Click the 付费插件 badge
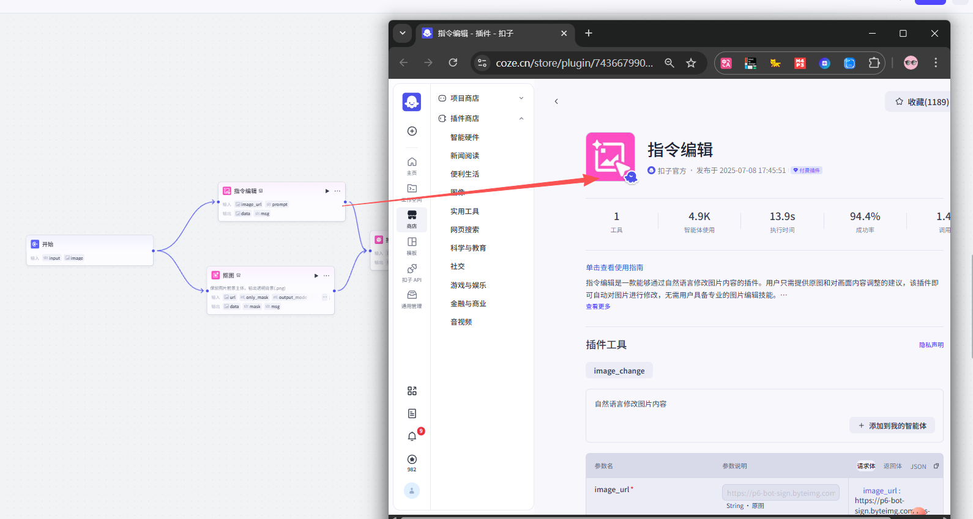This screenshot has height=519, width=973. pos(806,171)
